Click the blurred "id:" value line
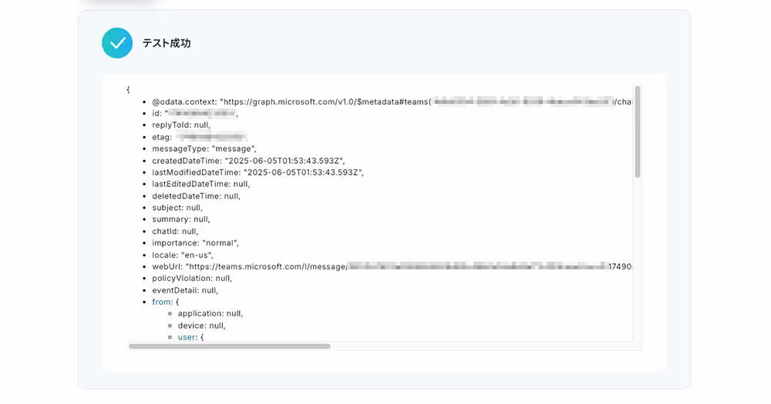The height and width of the screenshot is (404, 771). [195, 113]
